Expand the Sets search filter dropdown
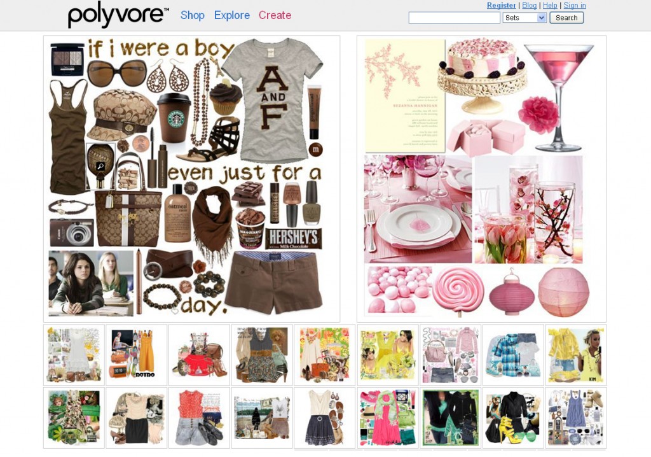Screen dimensions: 651x457 click(525, 17)
